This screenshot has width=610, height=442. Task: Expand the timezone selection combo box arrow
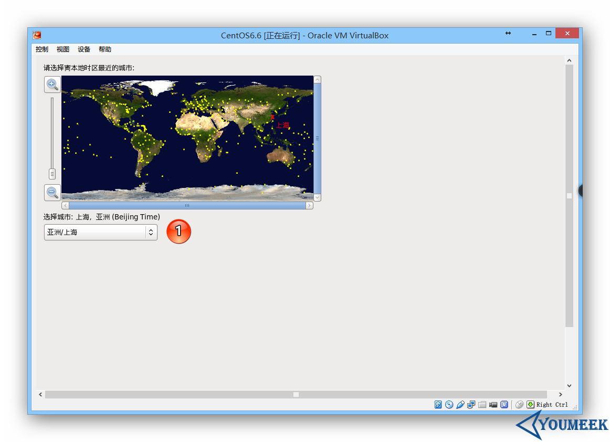coord(151,231)
